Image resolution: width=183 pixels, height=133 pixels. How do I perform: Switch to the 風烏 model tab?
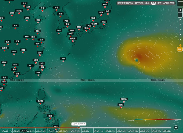pos(147,3)
